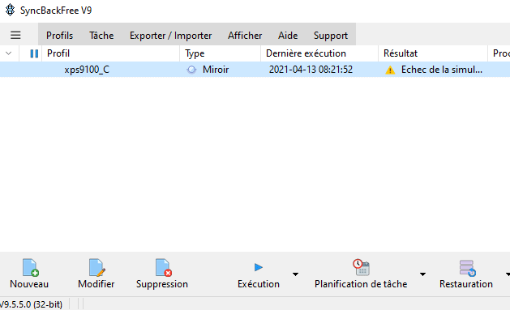The height and width of the screenshot is (310, 510).
Task: Open the Profils menu
Action: click(x=59, y=36)
